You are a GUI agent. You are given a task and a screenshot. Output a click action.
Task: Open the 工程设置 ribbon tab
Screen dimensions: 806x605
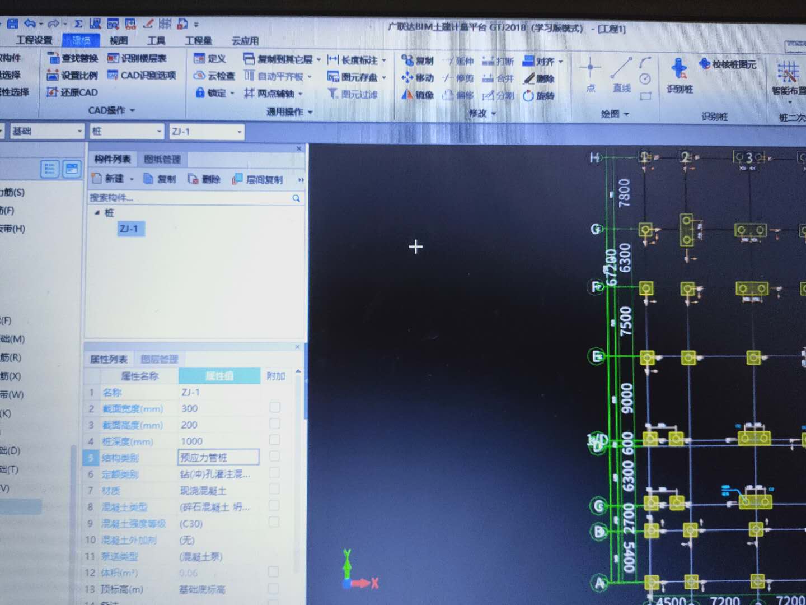click(x=34, y=40)
